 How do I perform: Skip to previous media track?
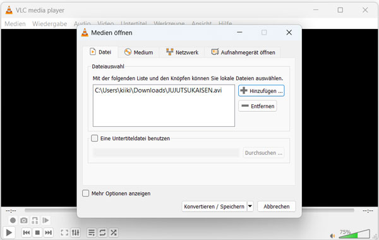point(27,232)
